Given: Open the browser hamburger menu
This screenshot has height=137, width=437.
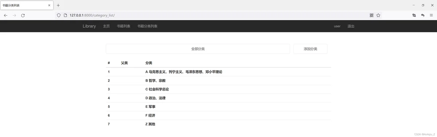Looking at the screenshot, I should pyautogui.click(x=432, y=15).
